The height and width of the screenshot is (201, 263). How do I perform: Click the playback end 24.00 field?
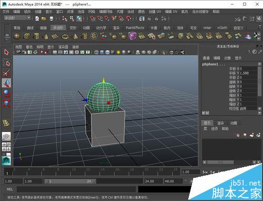(153, 181)
